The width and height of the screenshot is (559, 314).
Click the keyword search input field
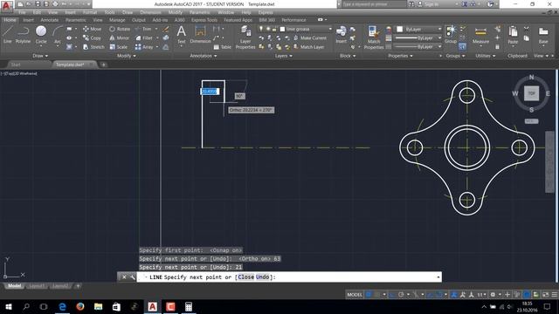[x=374, y=4]
